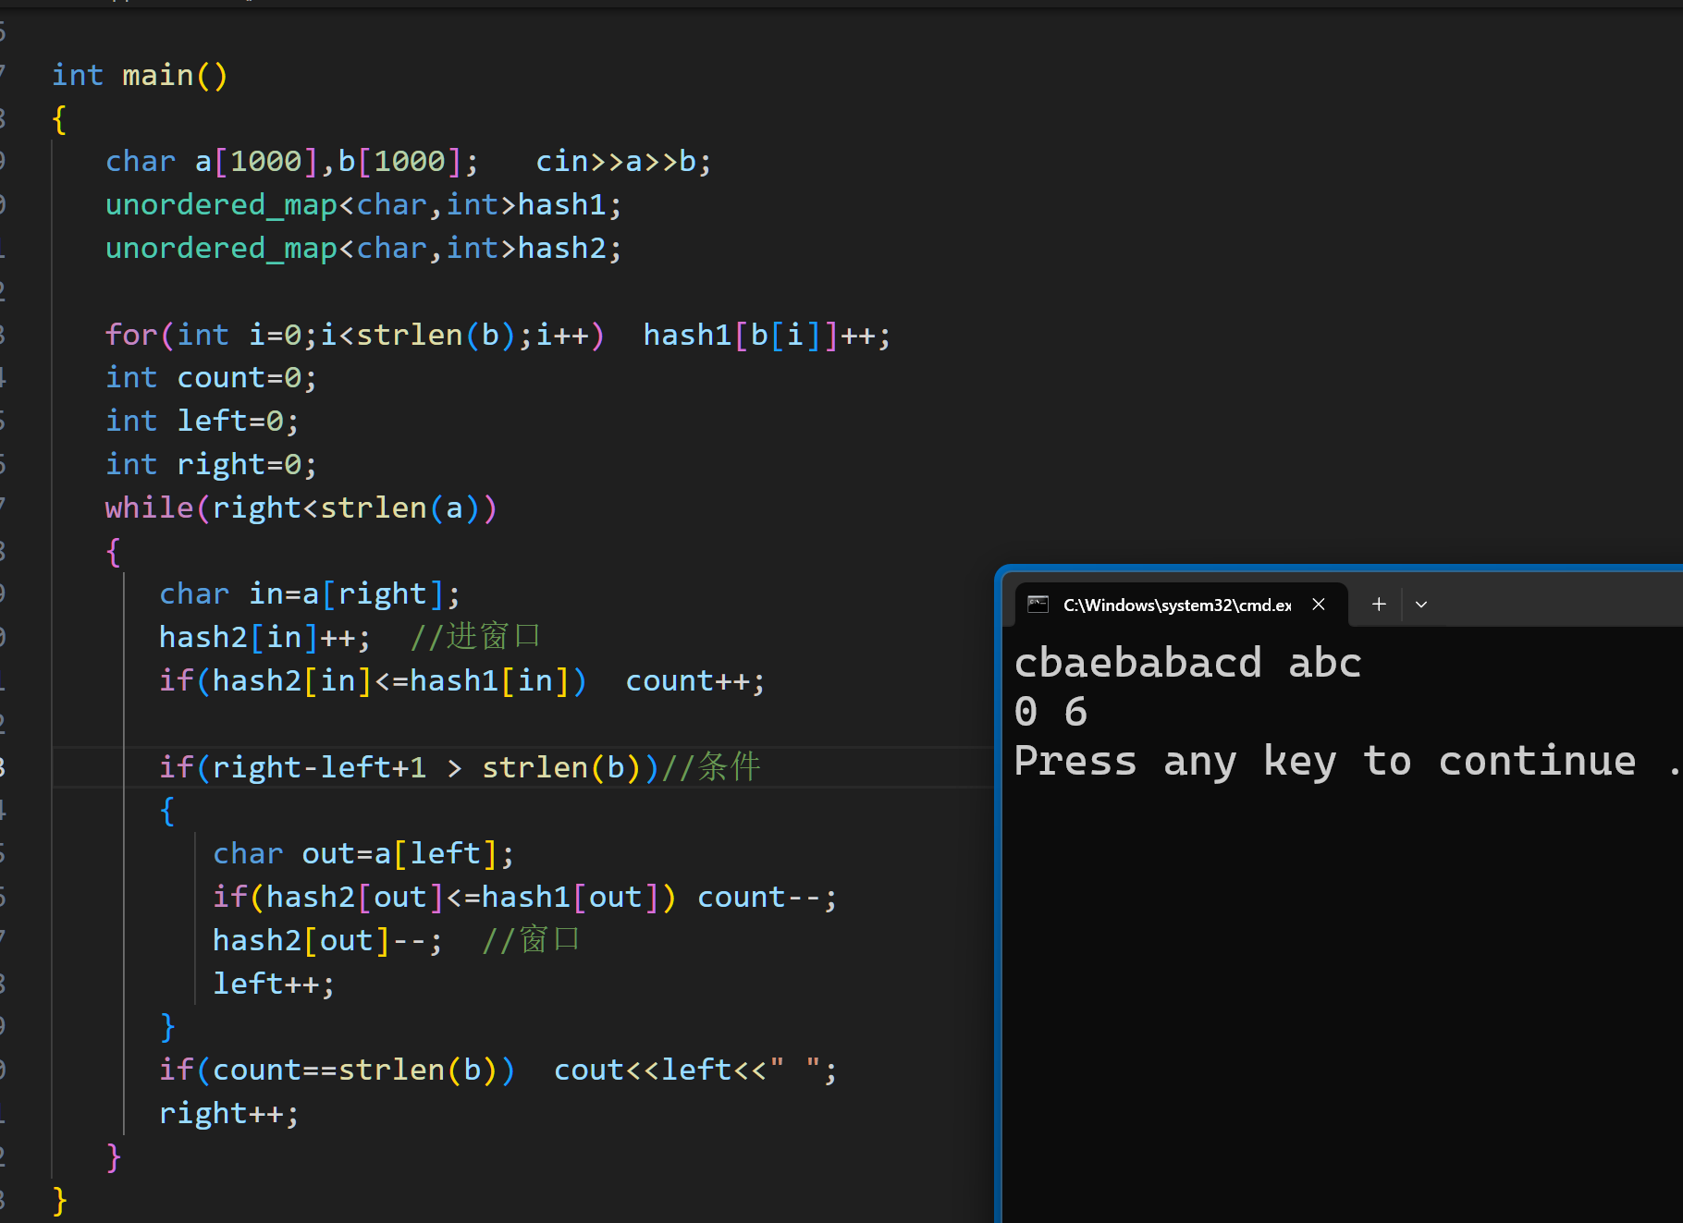
Task: Click the terminal input line 'cbaebabacd abc'
Action: [1187, 663]
